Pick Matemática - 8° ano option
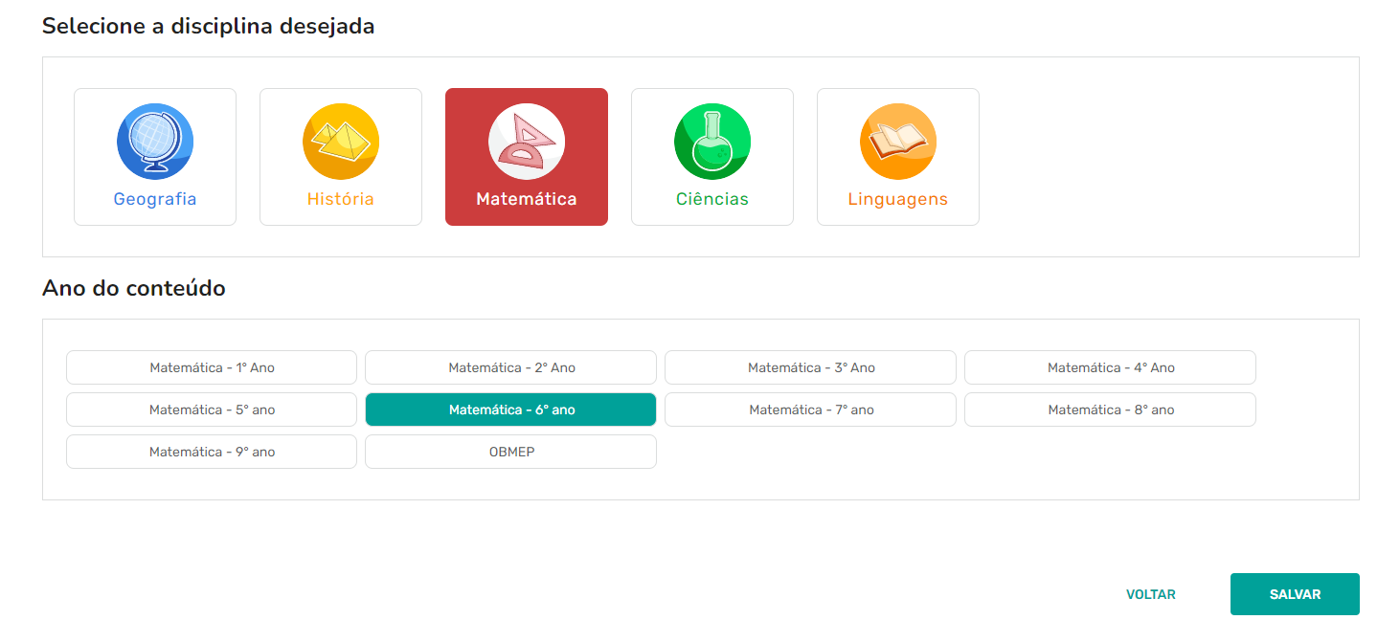 coord(1110,410)
